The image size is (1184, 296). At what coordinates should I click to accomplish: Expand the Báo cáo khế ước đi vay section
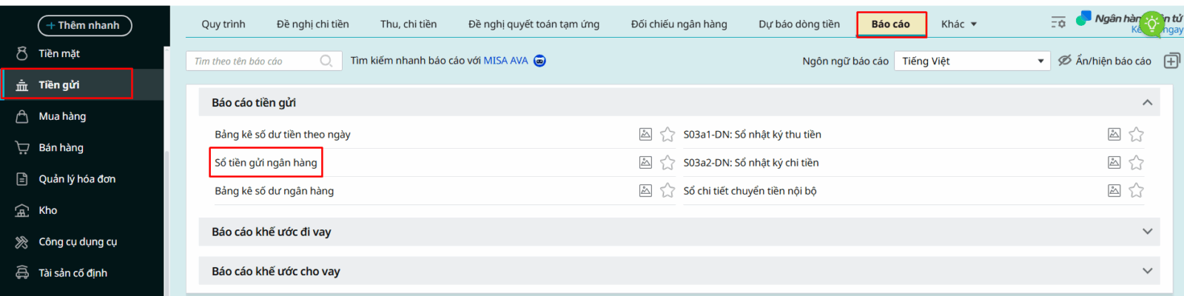(1147, 232)
